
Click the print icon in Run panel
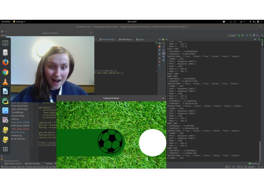coord(163,57)
